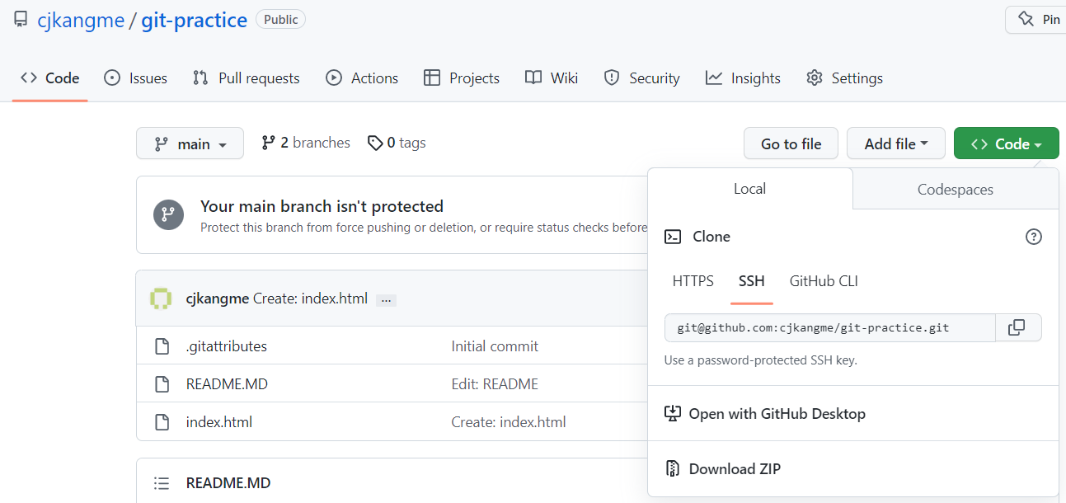Copy the SSH clone URL with the copy icon
The width and height of the screenshot is (1066, 503).
tap(1018, 327)
